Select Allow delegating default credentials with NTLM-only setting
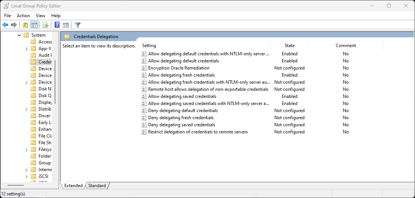The width and height of the screenshot is (415, 198). tap(209, 54)
